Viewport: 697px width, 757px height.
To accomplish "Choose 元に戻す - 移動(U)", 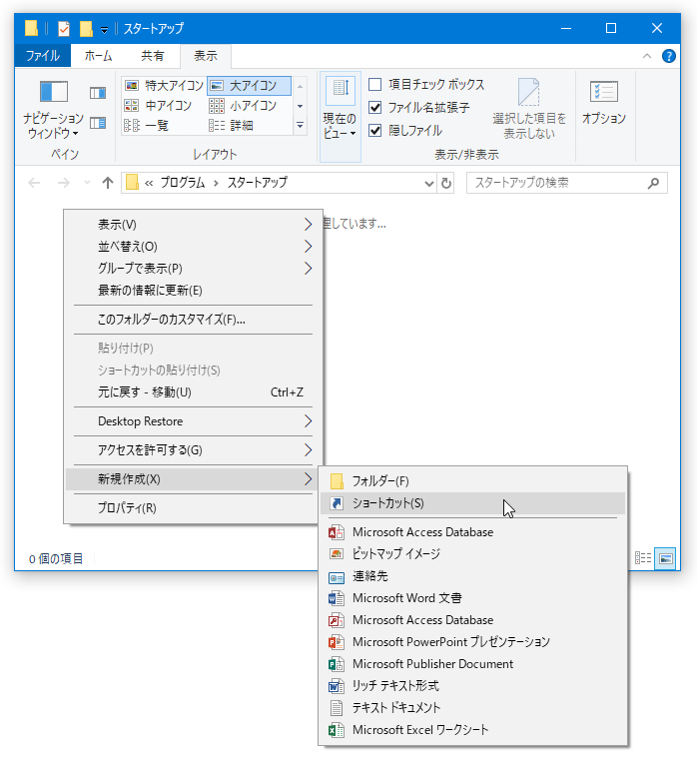I will pyautogui.click(x=193, y=392).
